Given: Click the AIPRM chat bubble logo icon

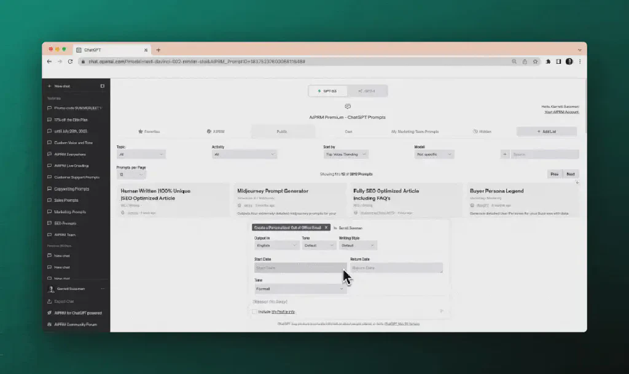Looking at the screenshot, I should (x=348, y=107).
